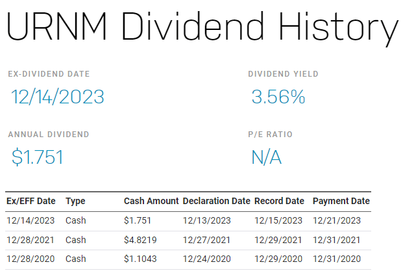Select the Declaration Date column header
This screenshot has height=273, width=403.
(x=216, y=201)
